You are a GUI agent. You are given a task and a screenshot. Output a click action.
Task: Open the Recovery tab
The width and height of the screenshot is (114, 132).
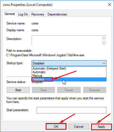[38, 14]
